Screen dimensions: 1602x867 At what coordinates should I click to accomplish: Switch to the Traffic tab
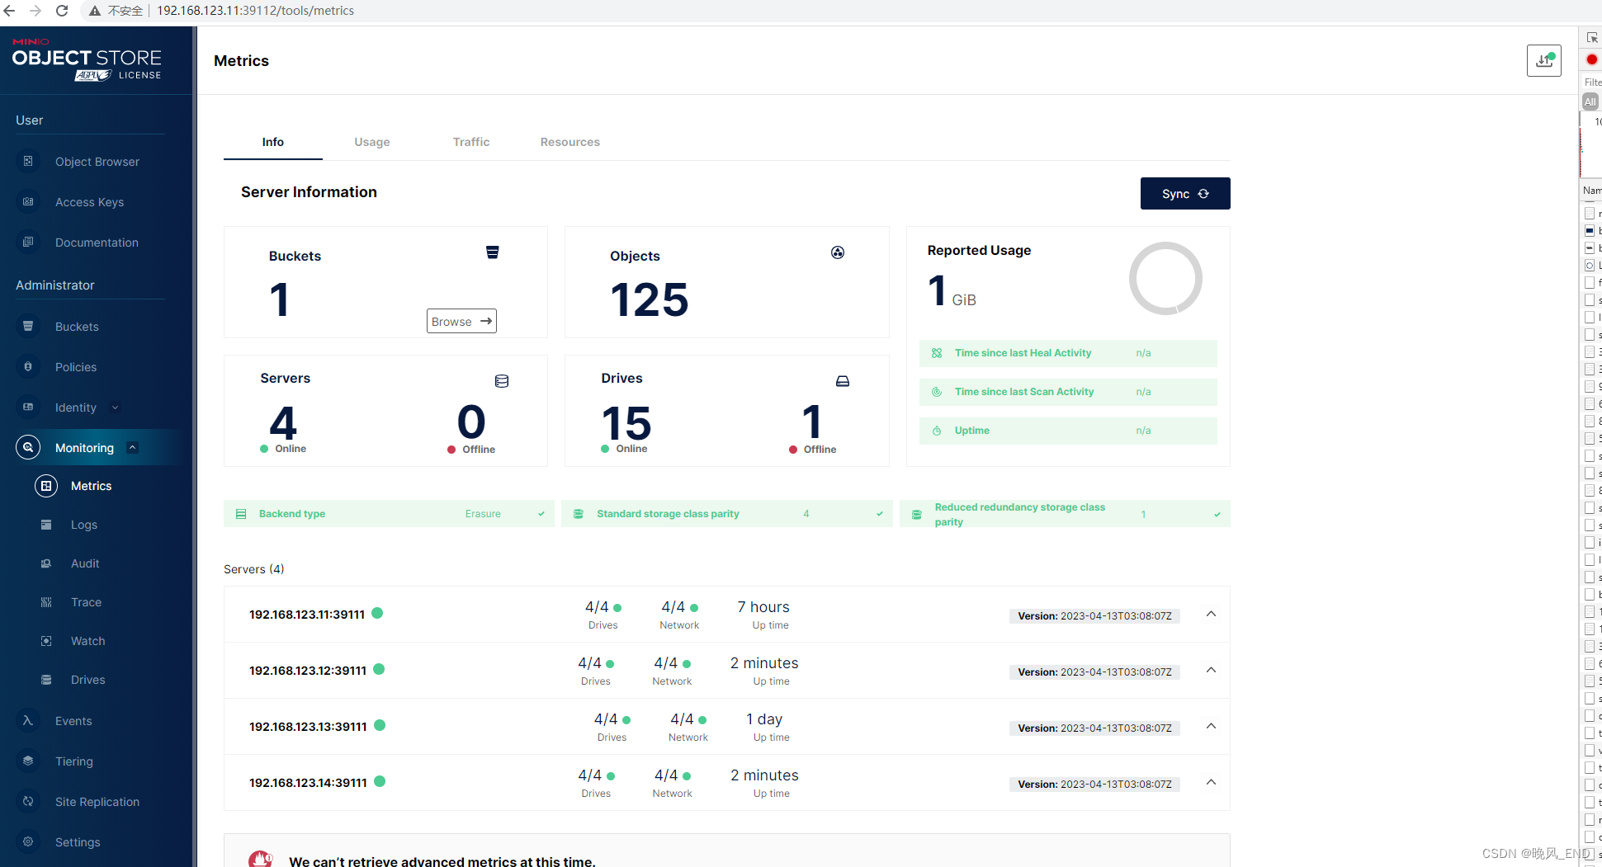tap(471, 142)
